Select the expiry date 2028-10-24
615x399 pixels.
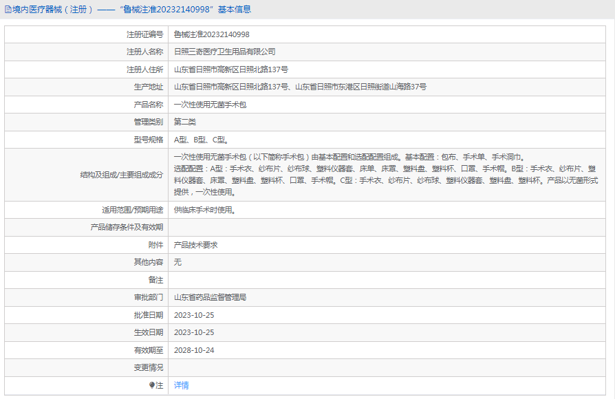pos(194,350)
